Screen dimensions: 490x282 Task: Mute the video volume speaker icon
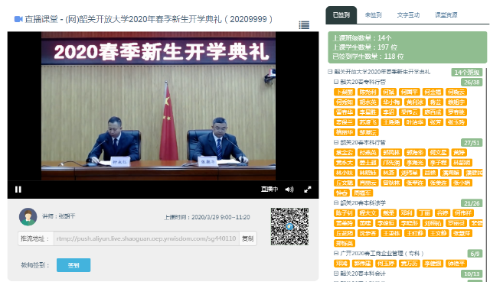tap(289, 190)
